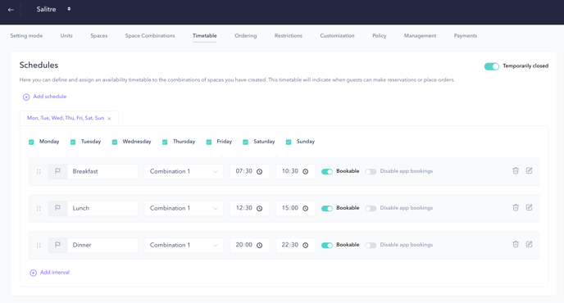Click the Dinner name field
The image size is (564, 303).
[102, 245]
